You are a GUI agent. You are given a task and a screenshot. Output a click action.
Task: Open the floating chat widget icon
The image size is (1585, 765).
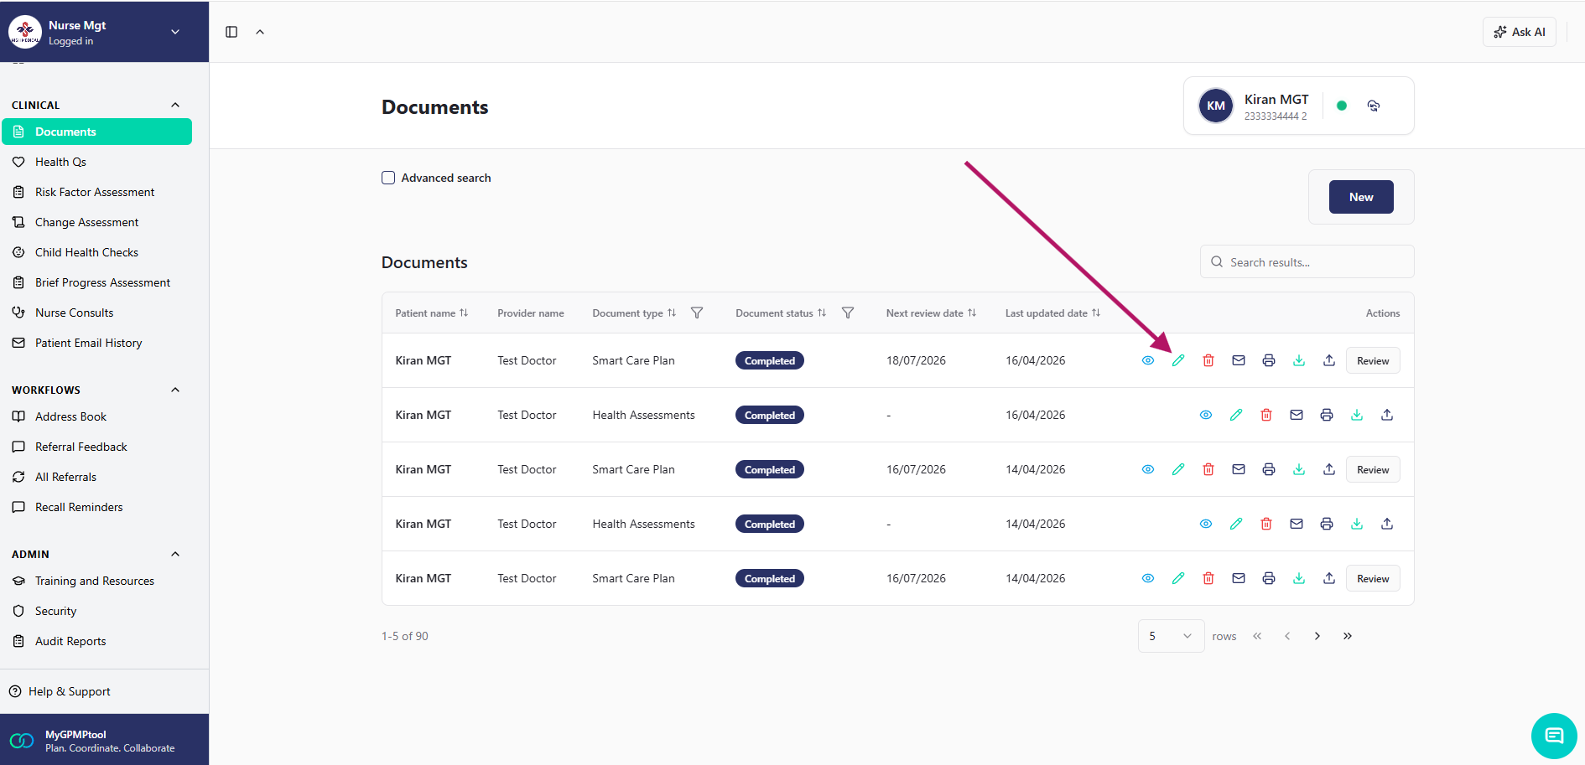coord(1554,736)
